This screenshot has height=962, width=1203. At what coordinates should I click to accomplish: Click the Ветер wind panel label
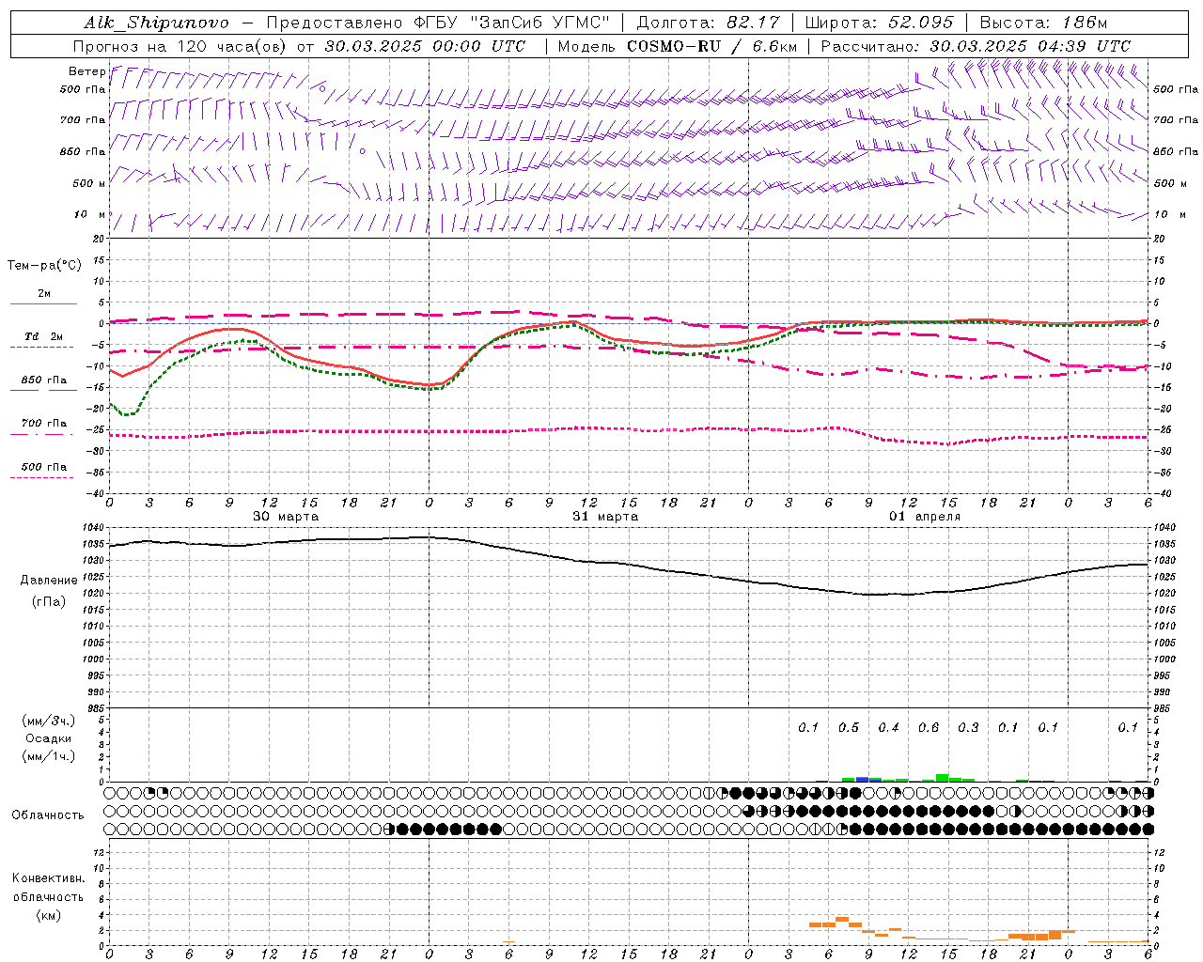[x=86, y=71]
